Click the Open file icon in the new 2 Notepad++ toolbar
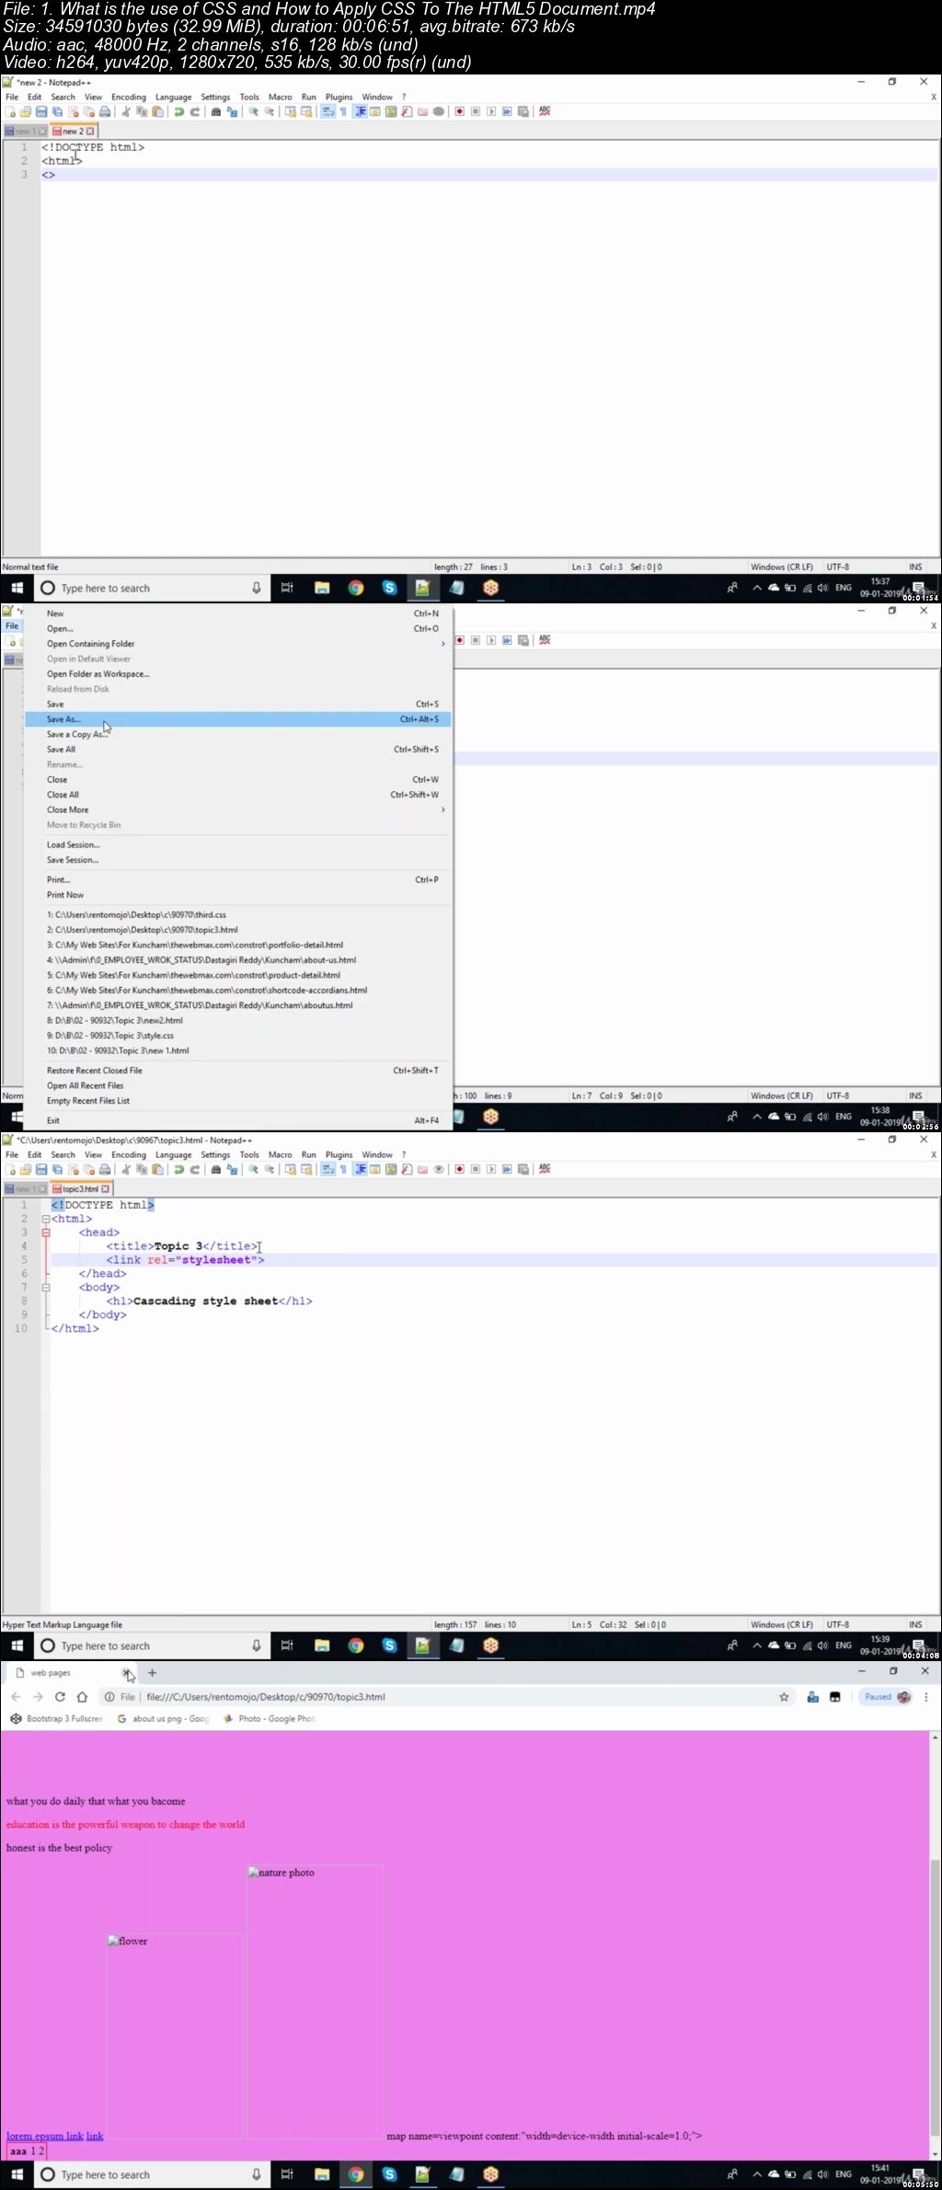 (26, 111)
